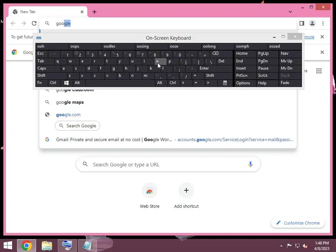Choose 'oozed' word prediction
336x252 pixels.
pyautogui.click(x=284, y=46)
